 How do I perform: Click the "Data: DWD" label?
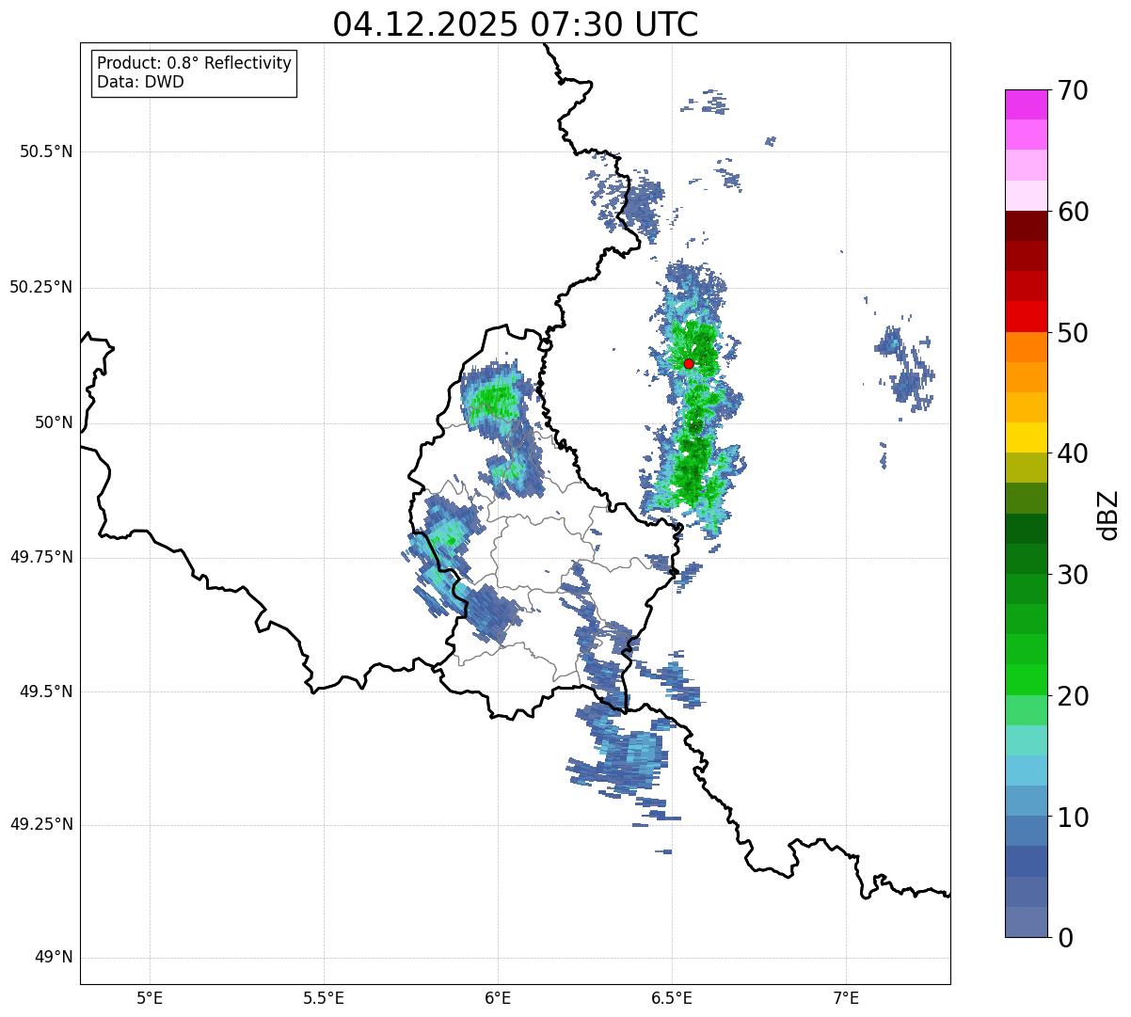tap(140, 82)
